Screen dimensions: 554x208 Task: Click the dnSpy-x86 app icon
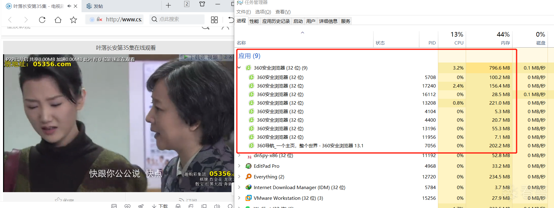[x=249, y=156]
